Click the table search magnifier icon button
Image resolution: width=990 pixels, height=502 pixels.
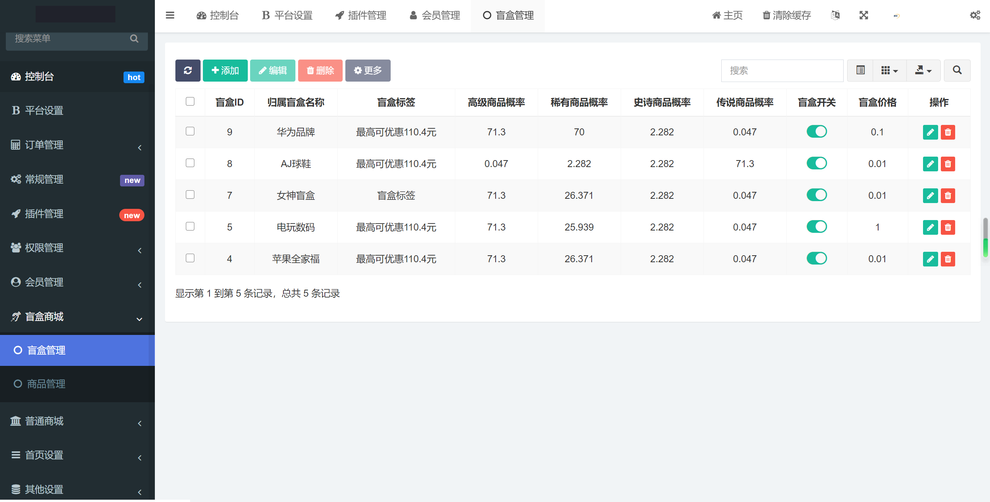(957, 70)
